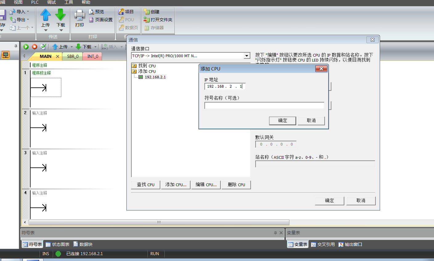Open the Import dropdown arrow
434x261 pixels.
click(28, 12)
